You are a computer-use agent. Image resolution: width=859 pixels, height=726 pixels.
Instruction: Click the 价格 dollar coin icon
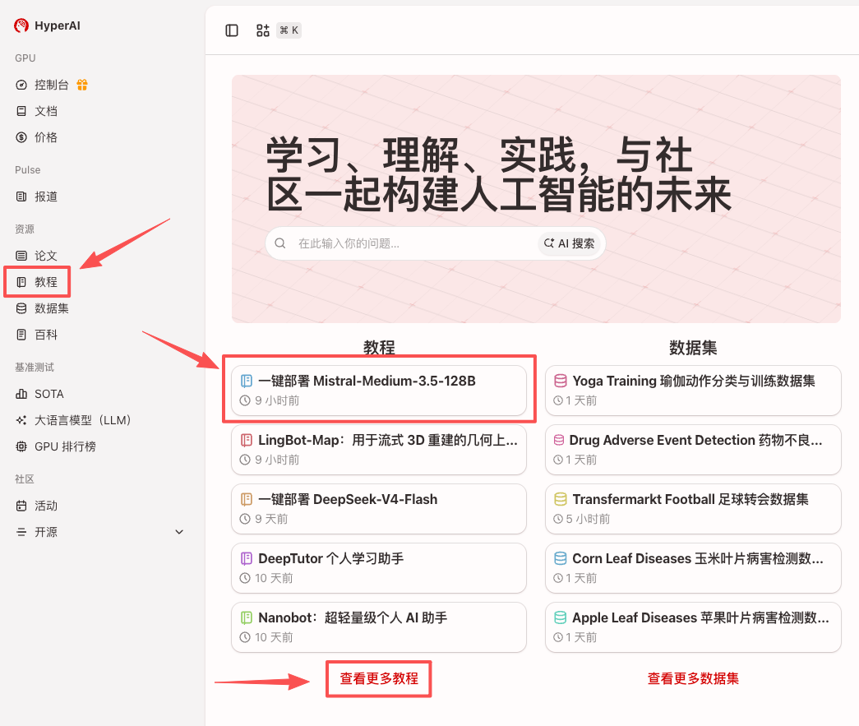(21, 137)
